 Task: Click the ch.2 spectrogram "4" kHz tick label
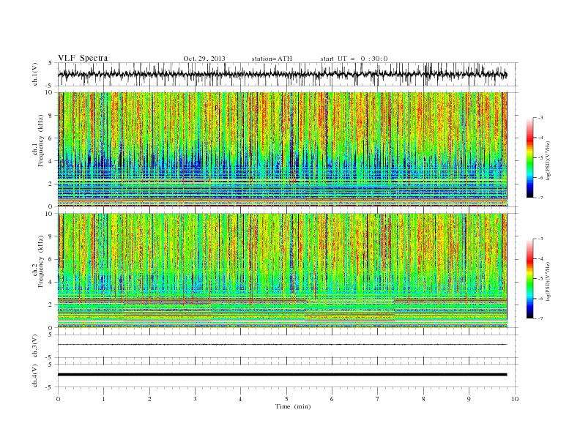coord(51,282)
